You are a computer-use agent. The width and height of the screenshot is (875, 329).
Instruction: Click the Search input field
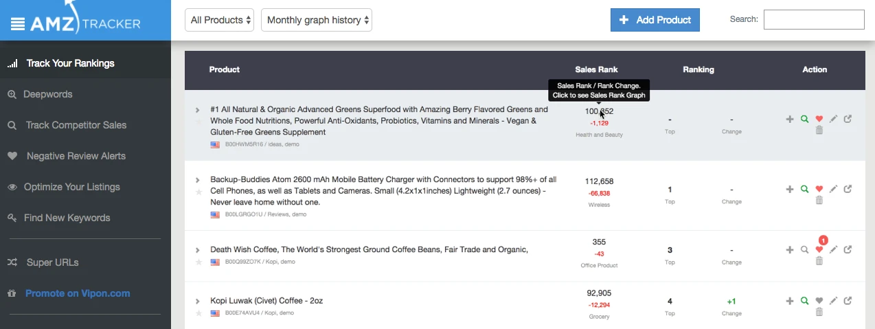click(814, 19)
